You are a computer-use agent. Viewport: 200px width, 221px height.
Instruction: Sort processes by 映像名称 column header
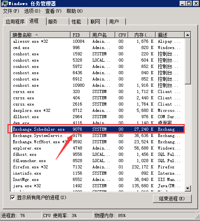pyautogui.click(x=40, y=35)
